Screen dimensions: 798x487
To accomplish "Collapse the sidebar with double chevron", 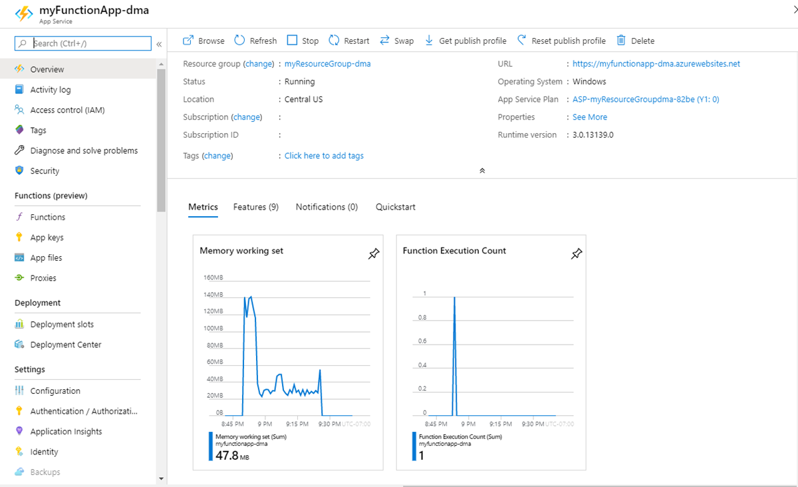I will 159,44.
